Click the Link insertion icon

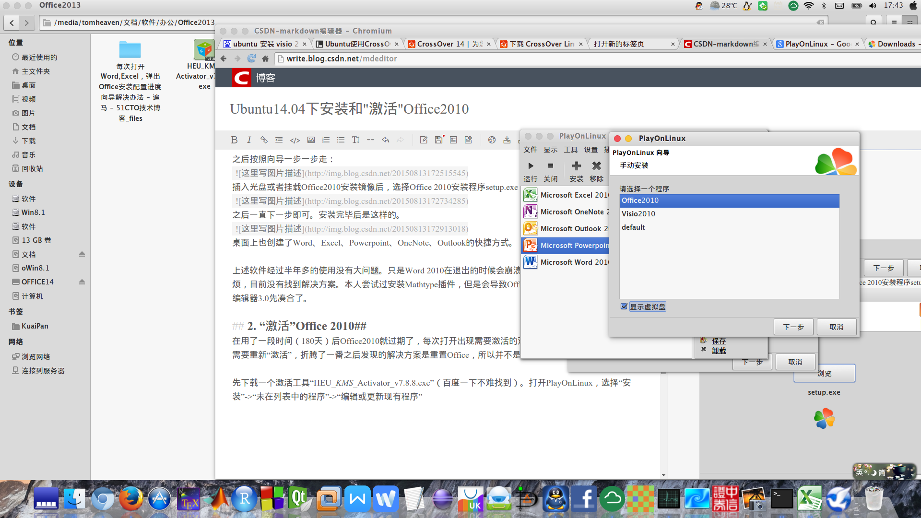click(x=264, y=139)
